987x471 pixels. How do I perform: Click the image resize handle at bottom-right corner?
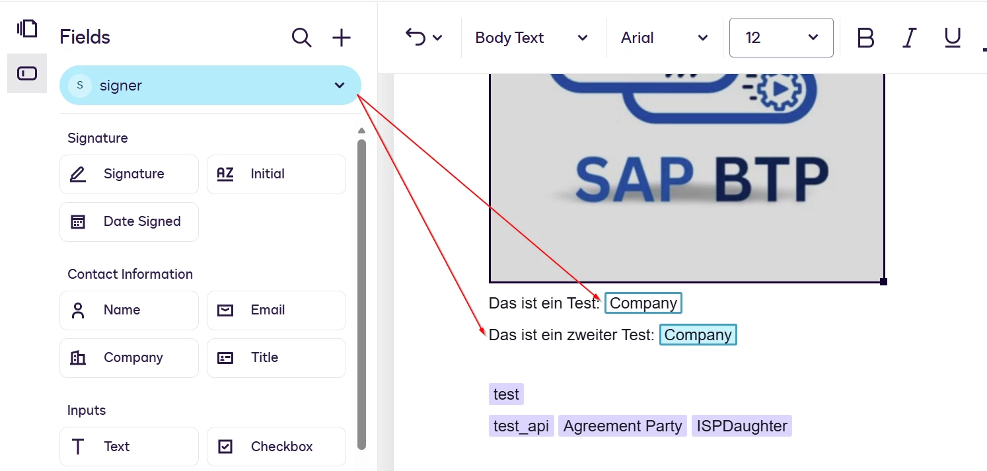884,282
